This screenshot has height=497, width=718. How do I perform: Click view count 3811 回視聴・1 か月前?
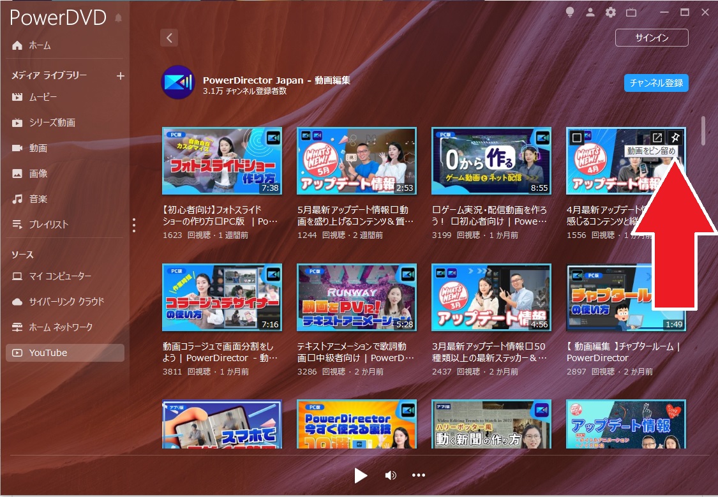[x=206, y=371]
